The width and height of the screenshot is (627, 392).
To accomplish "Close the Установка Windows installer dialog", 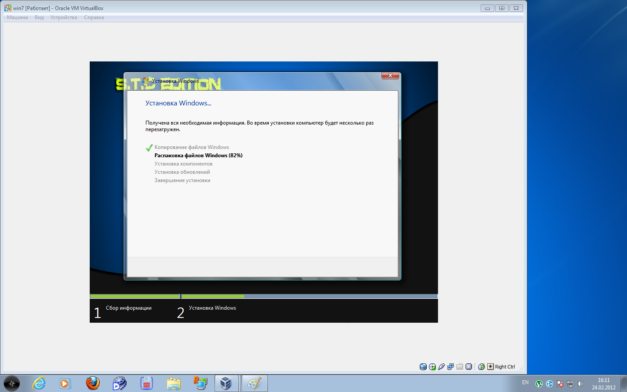I will 390,75.
